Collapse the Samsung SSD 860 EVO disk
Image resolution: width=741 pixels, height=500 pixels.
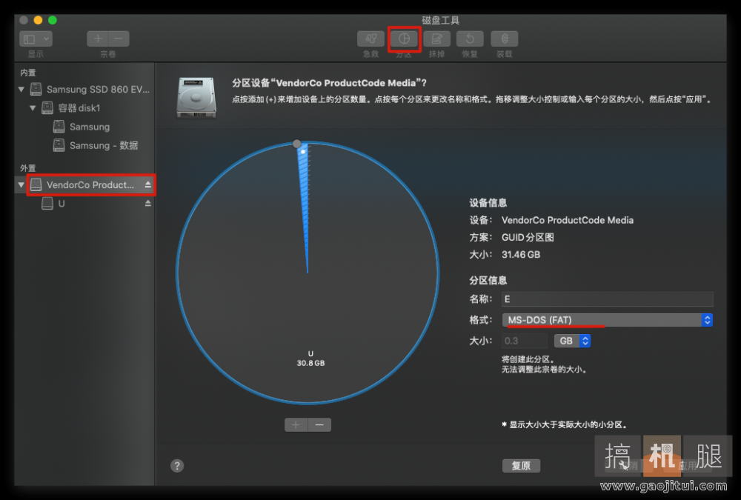pyautogui.click(x=21, y=89)
